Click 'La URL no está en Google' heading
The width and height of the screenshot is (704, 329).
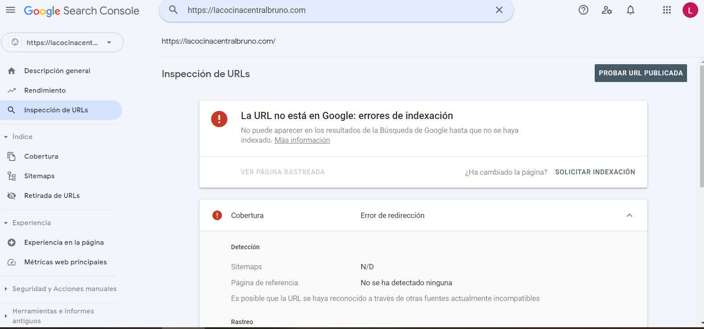(x=347, y=116)
